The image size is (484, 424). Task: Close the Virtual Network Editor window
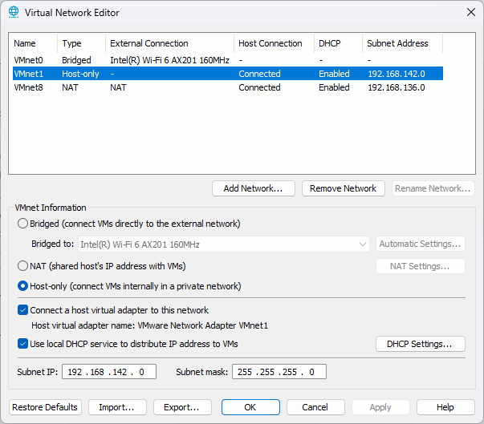(470, 12)
